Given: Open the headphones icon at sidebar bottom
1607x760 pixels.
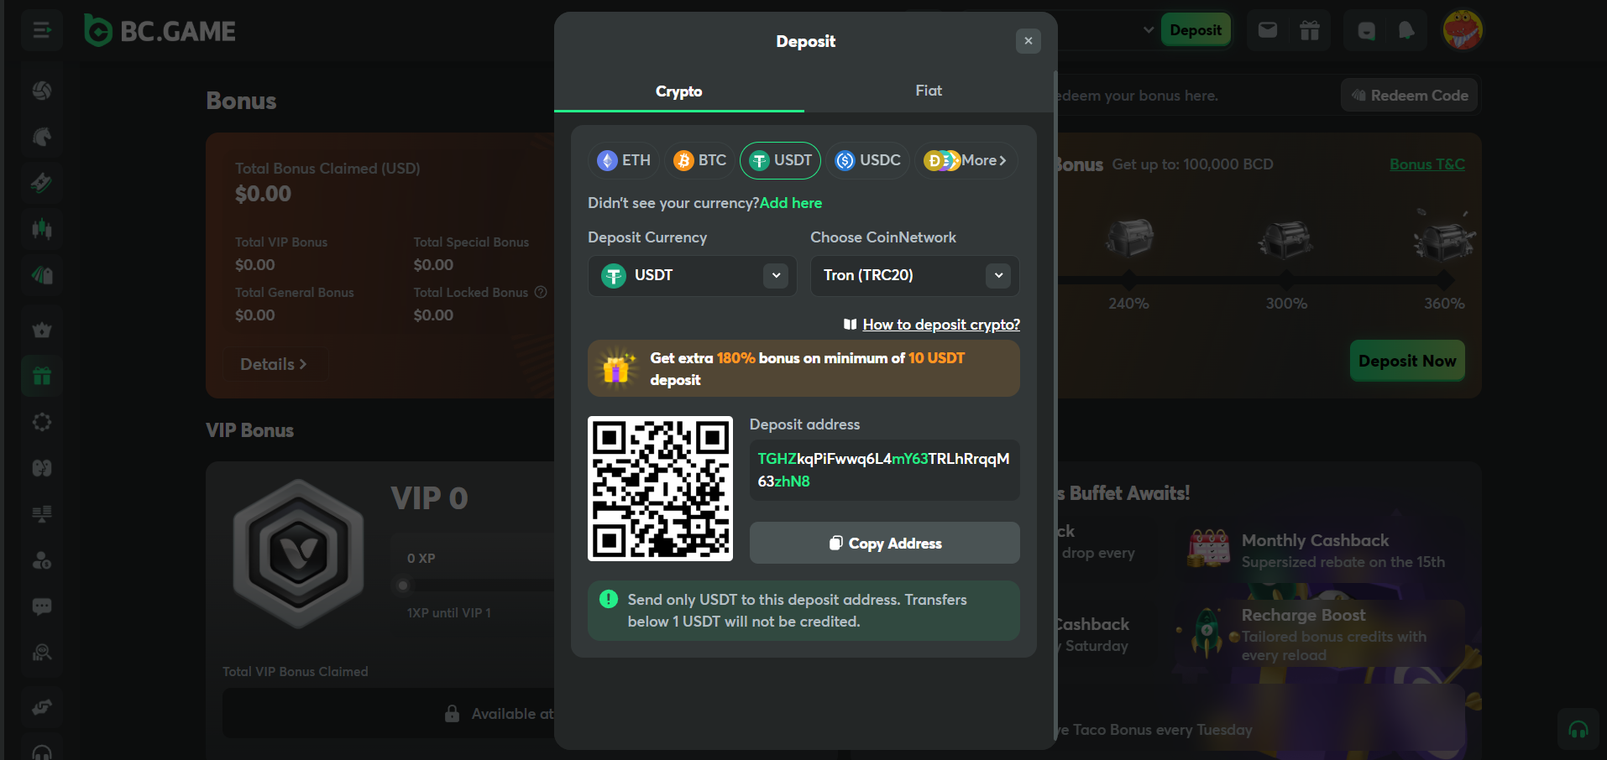Looking at the screenshot, I should click(x=42, y=752).
